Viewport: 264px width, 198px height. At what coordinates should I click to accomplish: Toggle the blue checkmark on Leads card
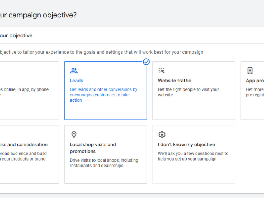click(x=146, y=62)
